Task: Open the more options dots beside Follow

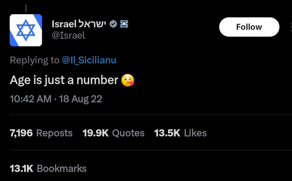Action: click(x=290, y=27)
